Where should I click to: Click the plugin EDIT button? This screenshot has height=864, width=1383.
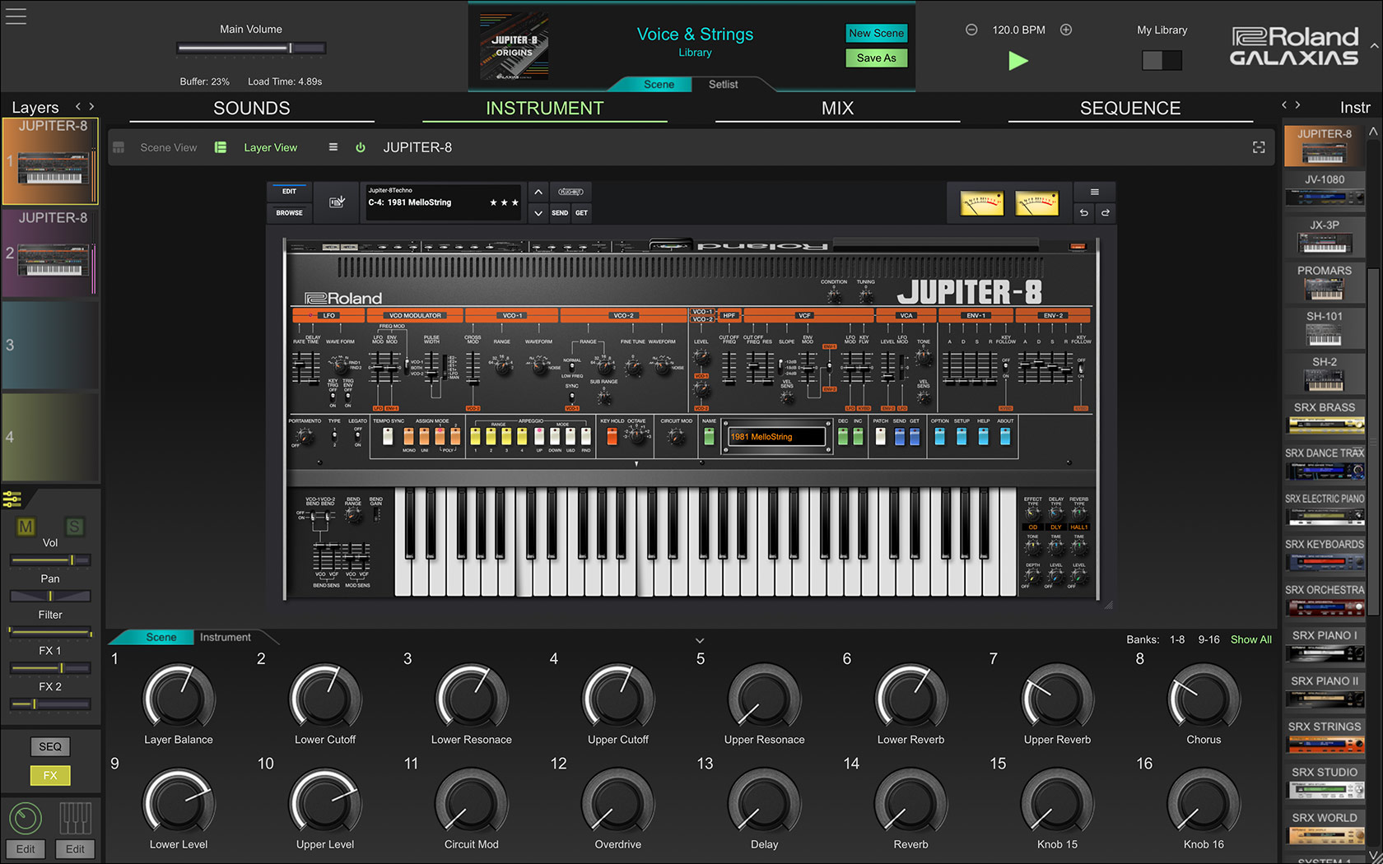[x=289, y=192]
